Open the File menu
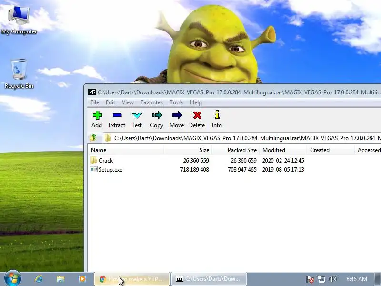Viewport: 381px width, 286px height. click(95, 102)
